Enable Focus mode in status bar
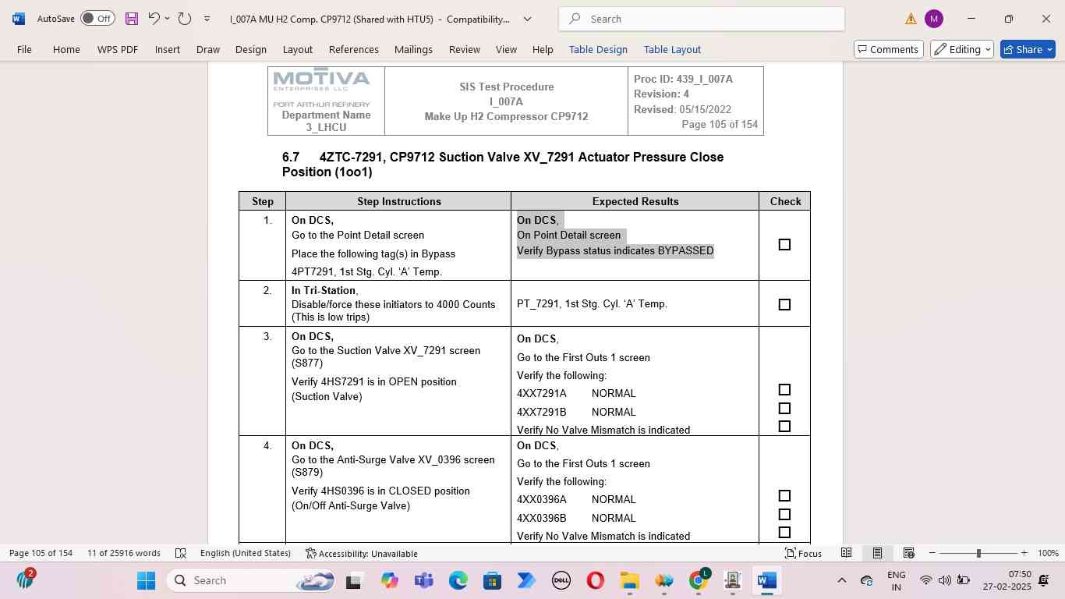 [803, 553]
